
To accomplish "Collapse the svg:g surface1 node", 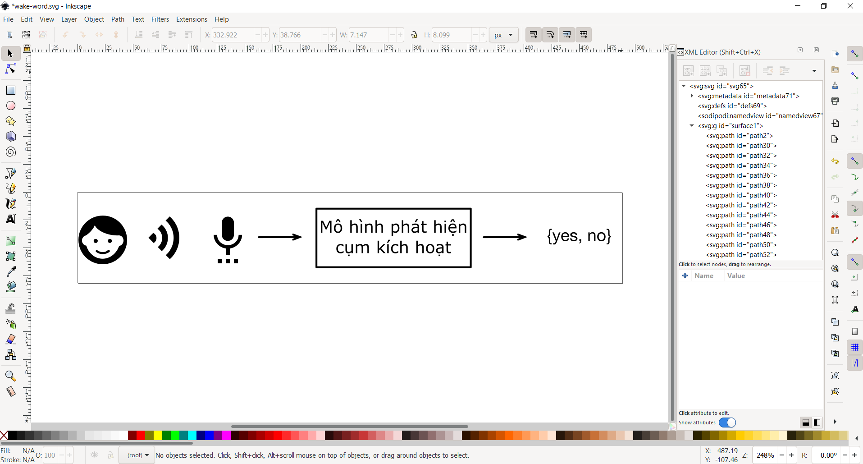I will [x=692, y=125].
